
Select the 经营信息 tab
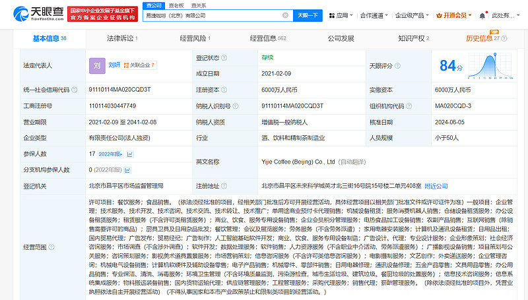(x=268, y=39)
